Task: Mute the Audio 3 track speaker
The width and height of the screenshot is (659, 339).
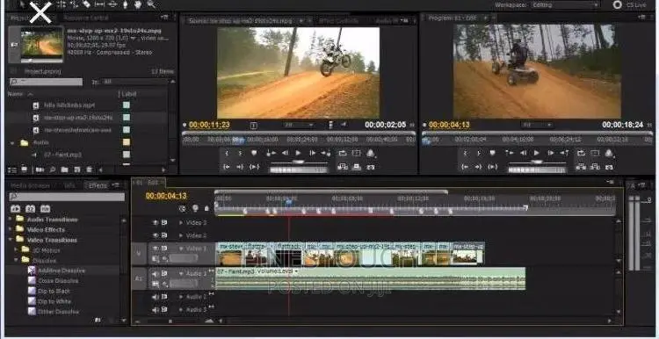Action: point(155,310)
